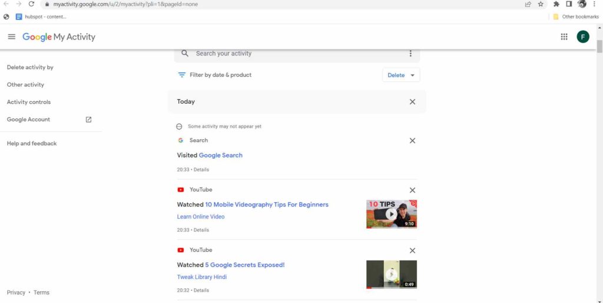
Task: Click YouTube icon above 10 Mobile Videography Tips
Action: click(x=180, y=190)
